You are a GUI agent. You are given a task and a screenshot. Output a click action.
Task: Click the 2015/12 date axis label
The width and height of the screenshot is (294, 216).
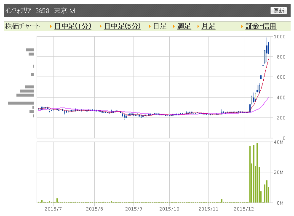[244, 209]
